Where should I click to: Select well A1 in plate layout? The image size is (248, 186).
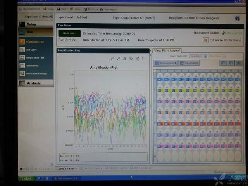pos(160,77)
